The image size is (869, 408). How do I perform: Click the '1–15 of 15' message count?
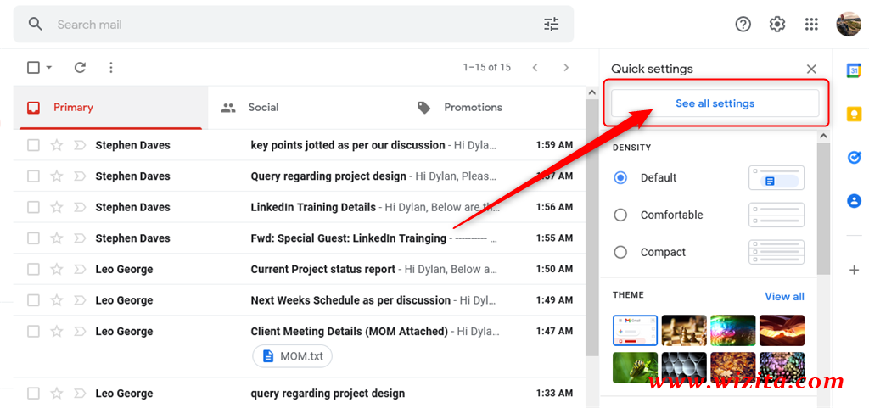coord(487,68)
